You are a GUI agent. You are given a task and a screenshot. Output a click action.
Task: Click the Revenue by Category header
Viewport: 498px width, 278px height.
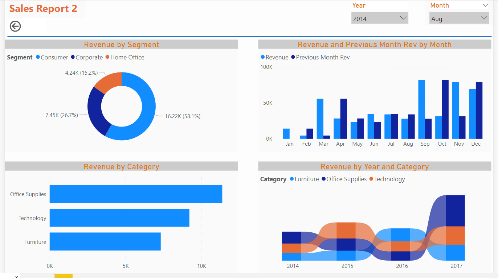click(x=122, y=167)
